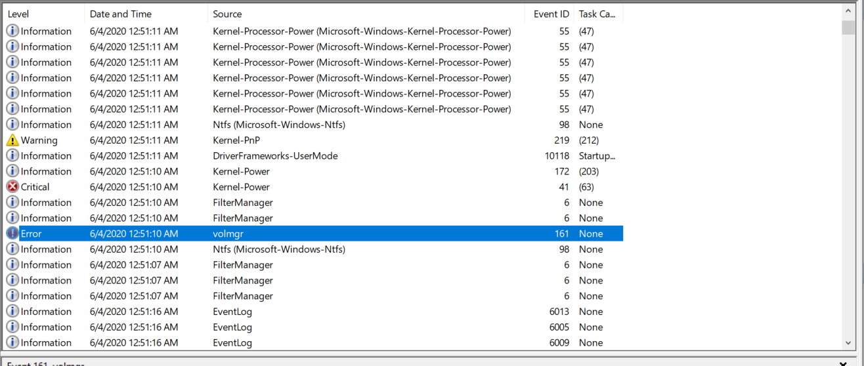Click Event ID 172
The width and height of the screenshot is (864, 366).
click(561, 171)
